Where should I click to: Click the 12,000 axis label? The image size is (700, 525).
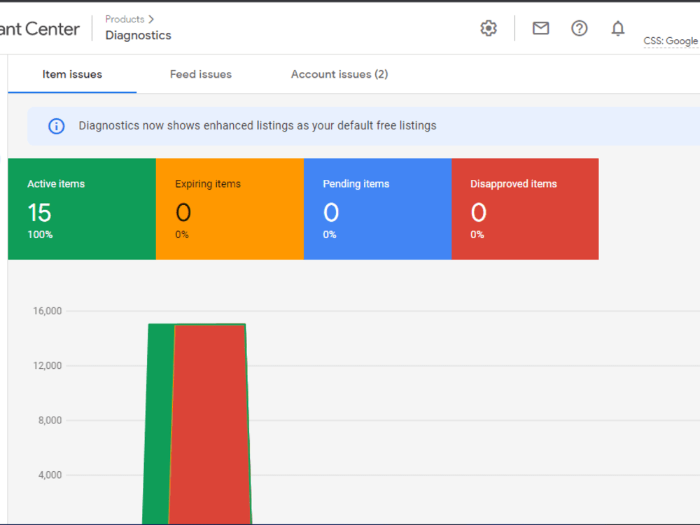[48, 365]
